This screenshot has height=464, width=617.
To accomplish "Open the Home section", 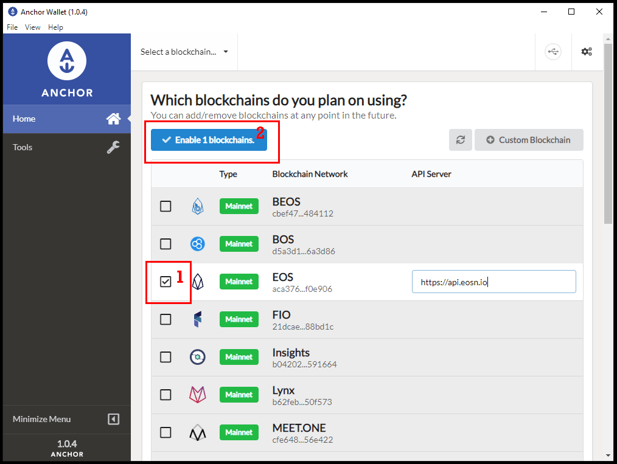I will [67, 119].
